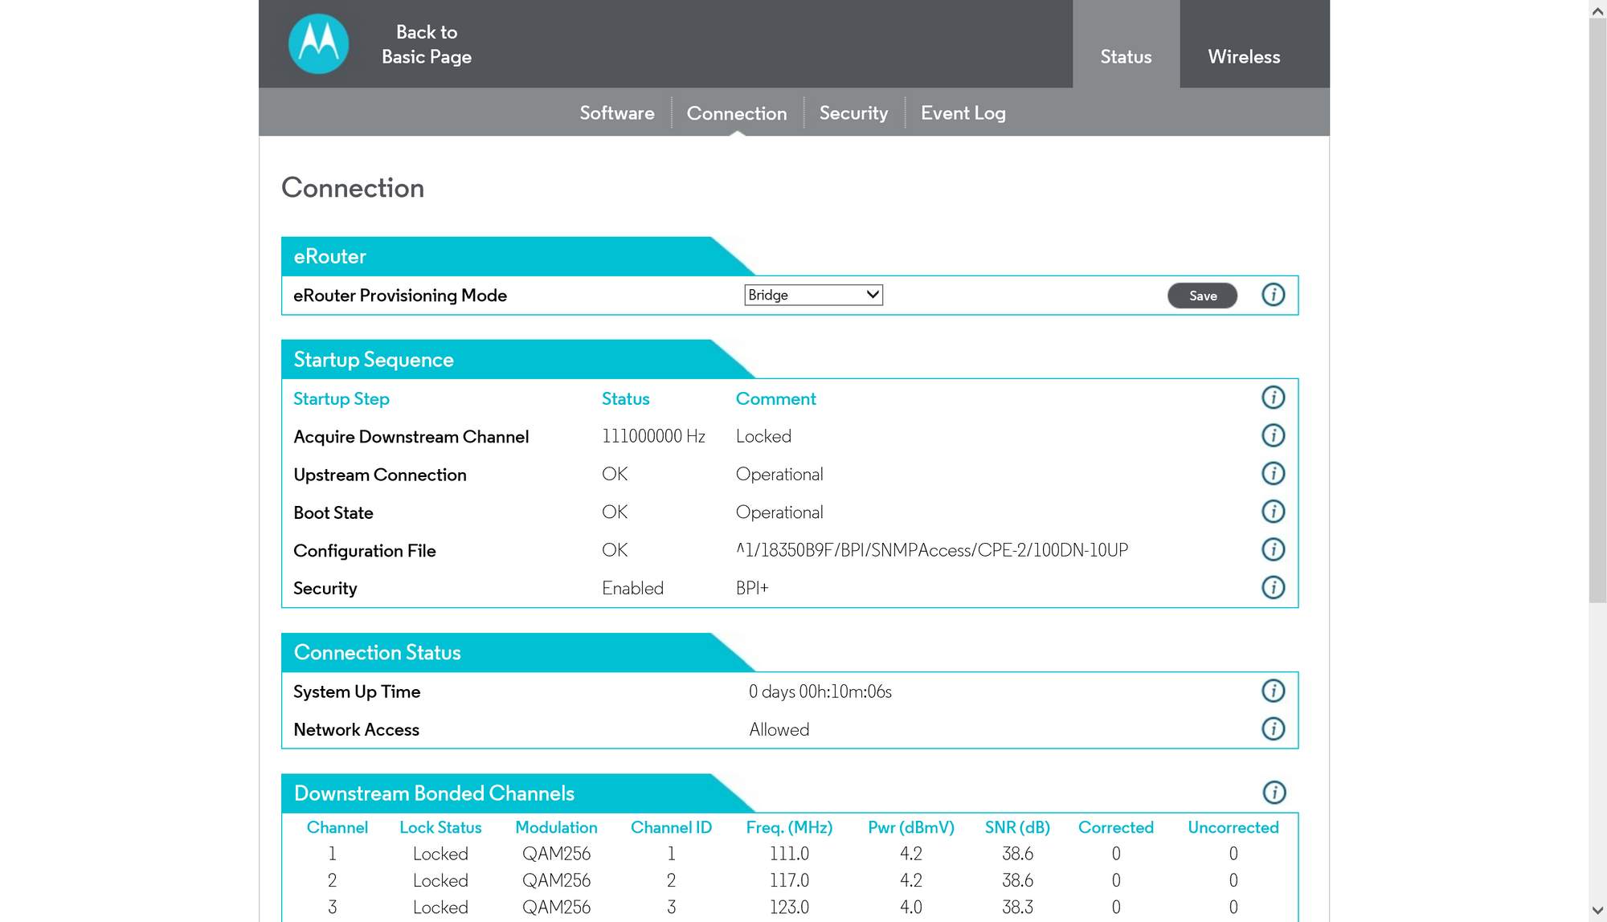Open the Security row info icon
The image size is (1607, 922).
pos(1273,587)
